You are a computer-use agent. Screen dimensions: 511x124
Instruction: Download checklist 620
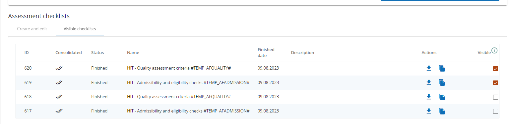[x=428, y=68]
